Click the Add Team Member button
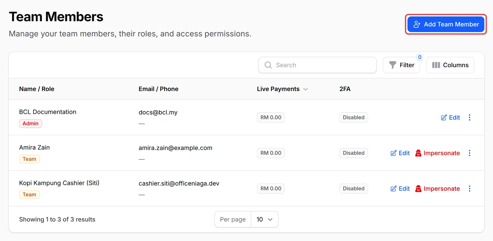The image size is (493, 241). click(446, 24)
